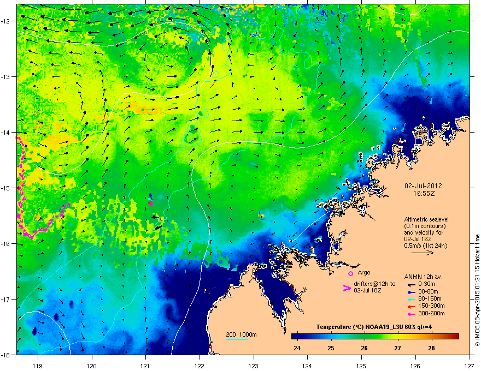Click the latitude axis label -16

5,244
